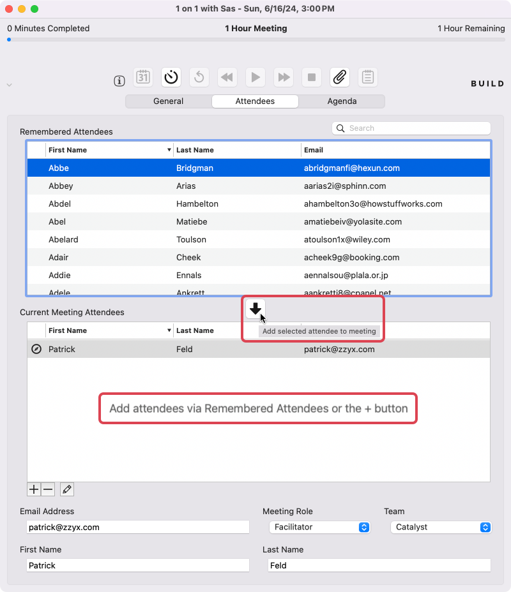Image resolution: width=511 pixels, height=592 pixels.
Task: Click the info icon left of toolbar
Action: point(119,81)
